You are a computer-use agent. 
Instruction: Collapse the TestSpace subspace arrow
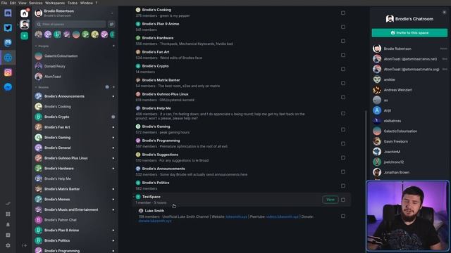coord(134,197)
